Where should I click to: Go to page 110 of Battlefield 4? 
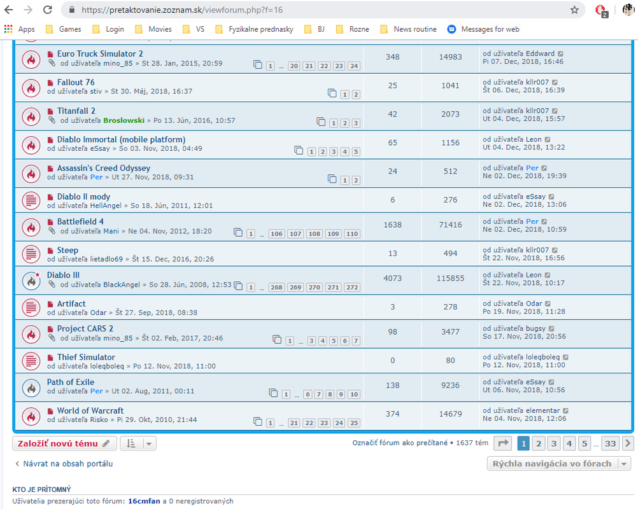click(x=352, y=234)
